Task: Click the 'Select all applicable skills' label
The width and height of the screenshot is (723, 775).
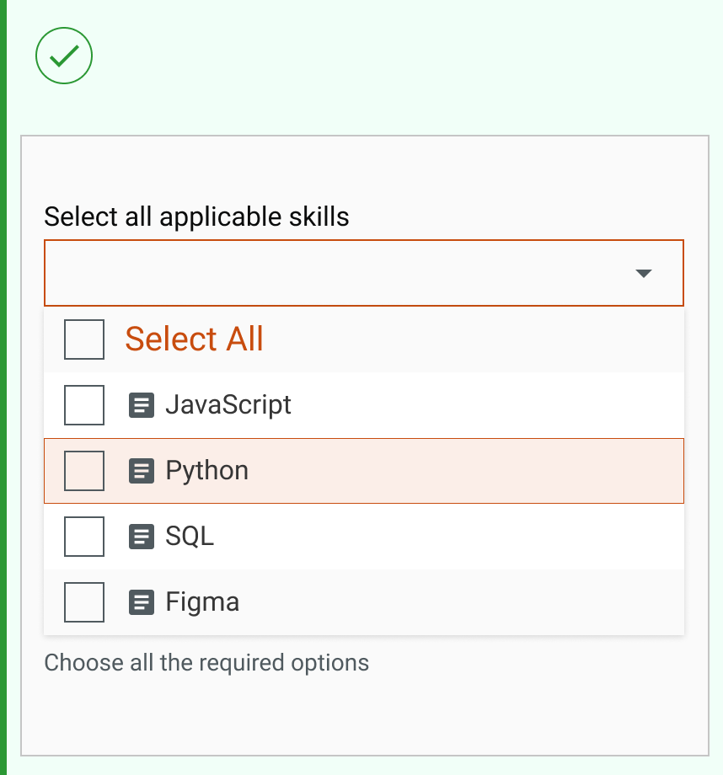Action: click(x=196, y=216)
